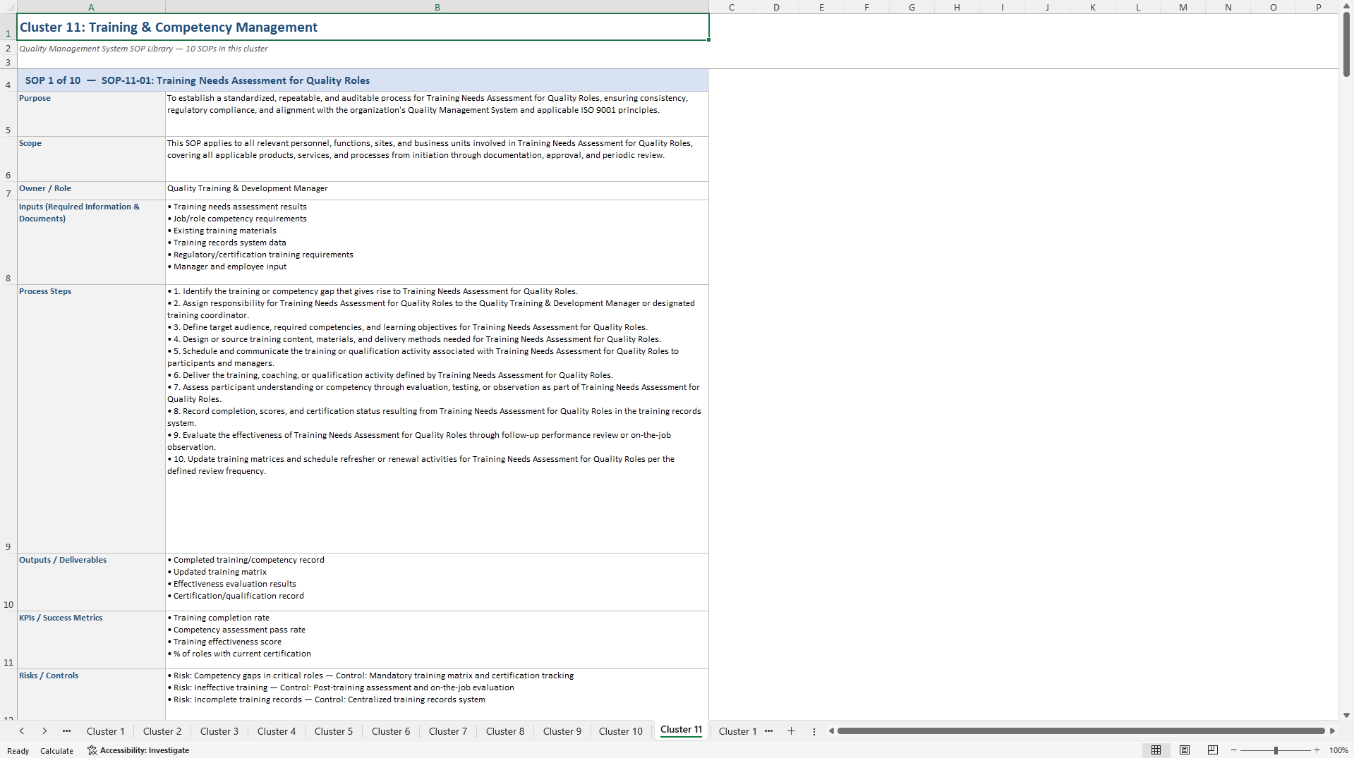This screenshot has width=1354, height=758.
Task: Select the Outputs / Deliverables label cell
Action: pyautogui.click(x=91, y=582)
